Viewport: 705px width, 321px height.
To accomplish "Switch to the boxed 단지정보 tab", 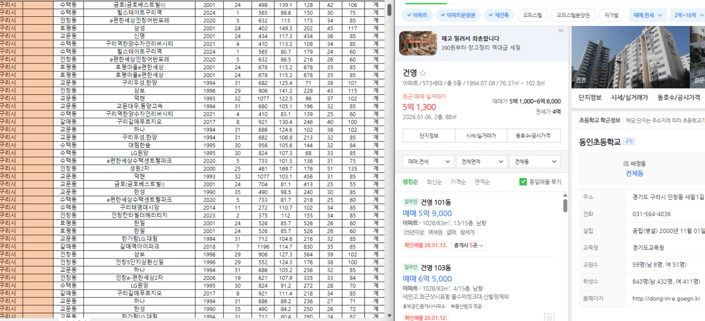I will point(429,135).
